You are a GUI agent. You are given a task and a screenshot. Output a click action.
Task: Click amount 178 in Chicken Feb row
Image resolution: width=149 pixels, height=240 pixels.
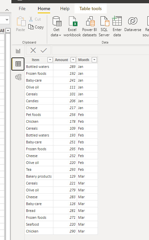pos(73,121)
